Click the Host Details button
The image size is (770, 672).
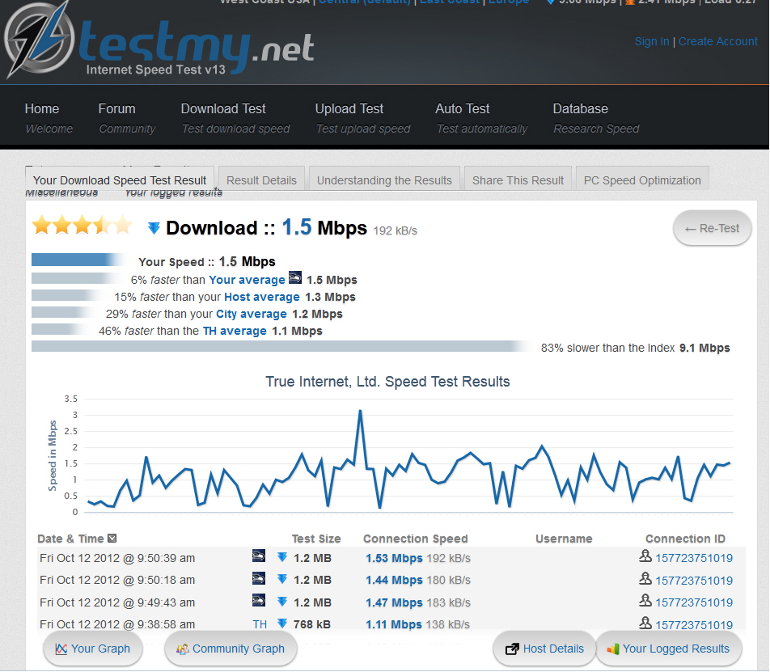[x=544, y=649]
